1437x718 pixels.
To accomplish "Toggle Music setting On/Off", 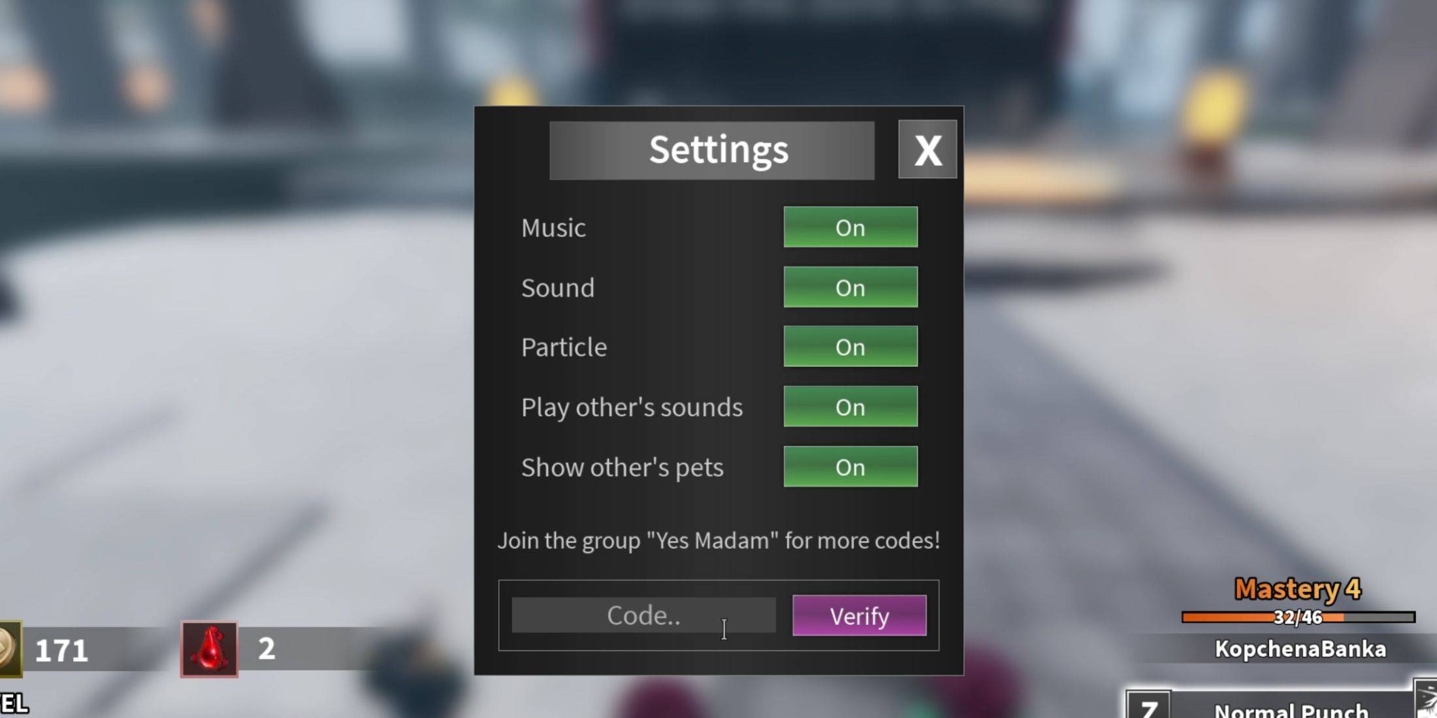I will point(850,226).
